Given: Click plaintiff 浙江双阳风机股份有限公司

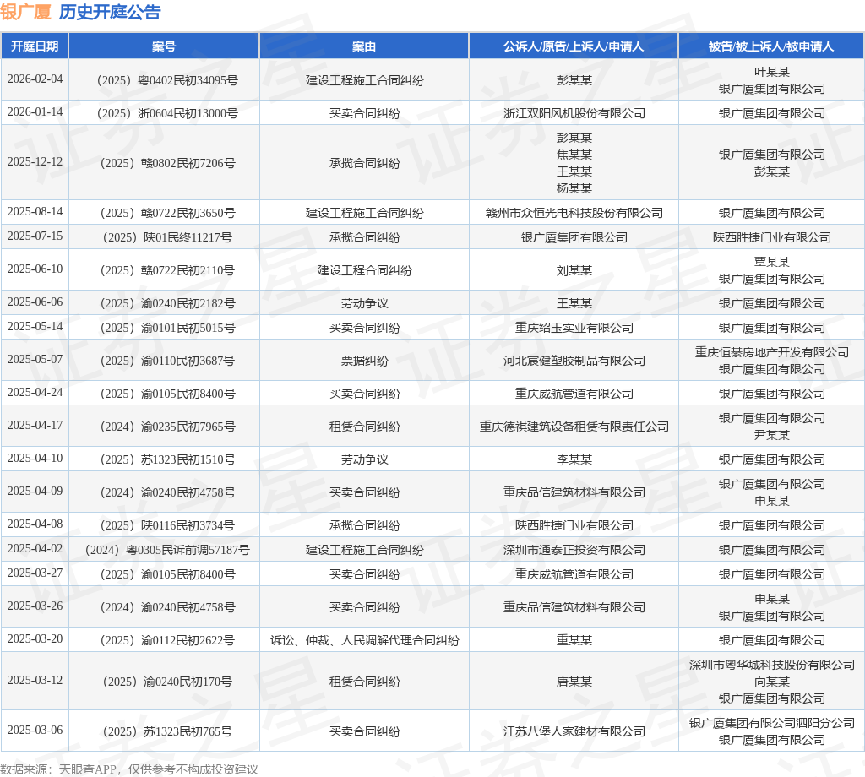Looking at the screenshot, I should 574,114.
